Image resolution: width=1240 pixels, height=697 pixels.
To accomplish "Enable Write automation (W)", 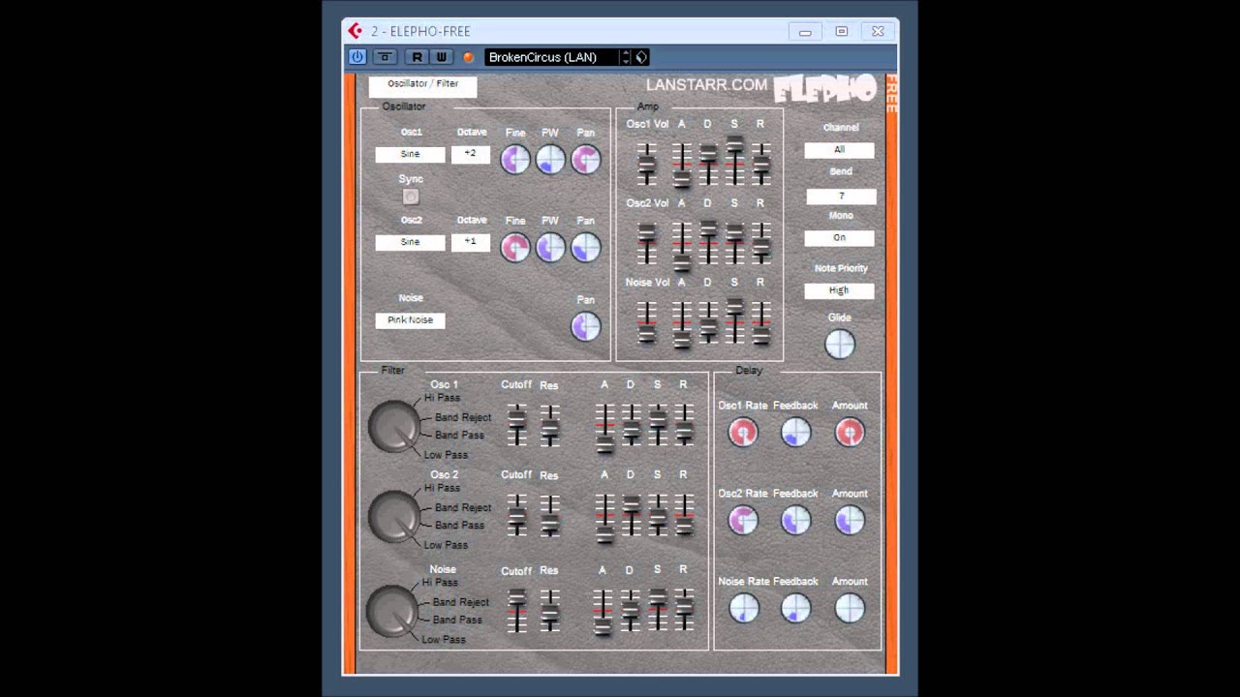I will point(441,57).
